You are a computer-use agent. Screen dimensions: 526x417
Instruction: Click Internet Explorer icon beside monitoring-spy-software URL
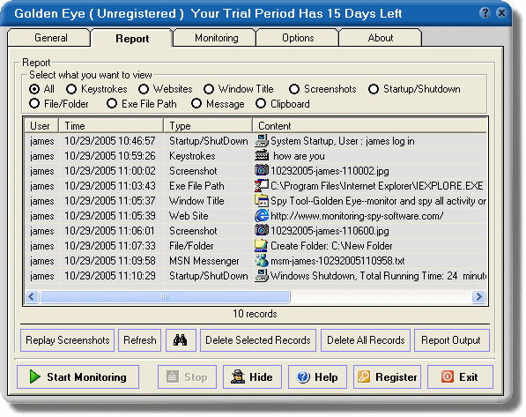(262, 215)
